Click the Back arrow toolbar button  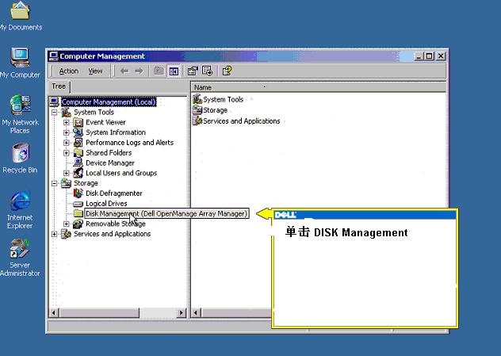point(124,71)
